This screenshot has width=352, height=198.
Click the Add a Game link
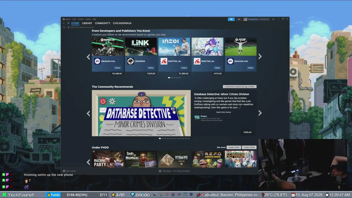71,171
